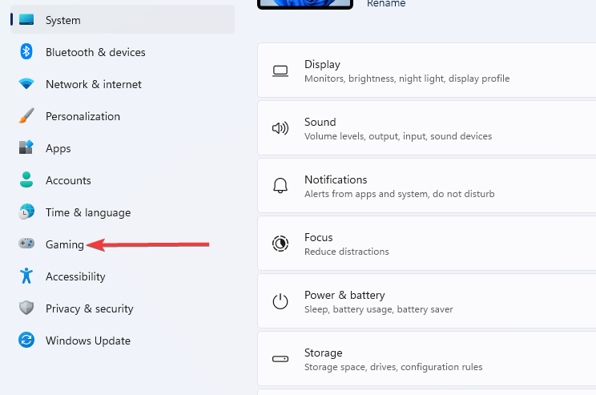The image size is (596, 395).
Task: Click the Privacy & security shield icon
Action: (x=26, y=308)
